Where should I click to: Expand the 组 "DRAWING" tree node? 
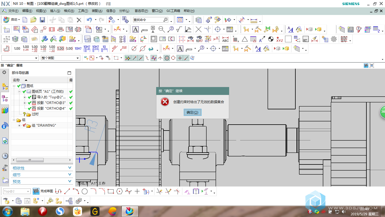pyautogui.click(x=19, y=125)
